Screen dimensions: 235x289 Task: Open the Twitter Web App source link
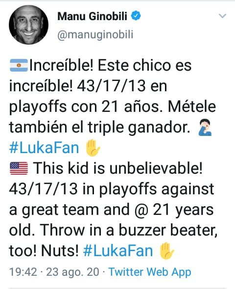pyautogui.click(x=150, y=272)
